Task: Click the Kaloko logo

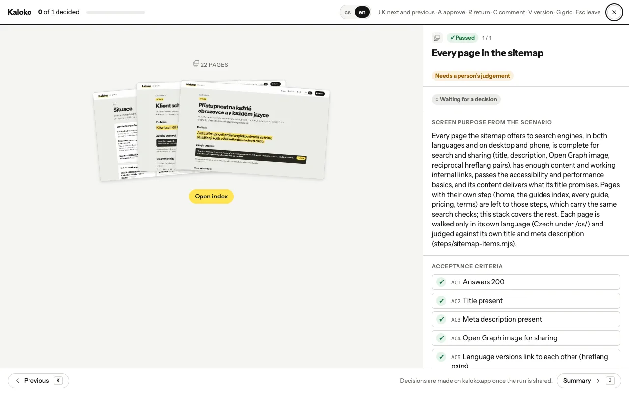Action: (x=20, y=12)
